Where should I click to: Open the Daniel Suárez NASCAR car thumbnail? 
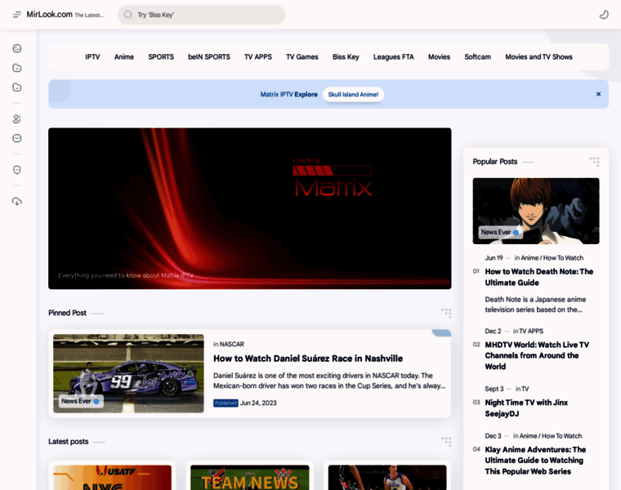[x=128, y=373]
